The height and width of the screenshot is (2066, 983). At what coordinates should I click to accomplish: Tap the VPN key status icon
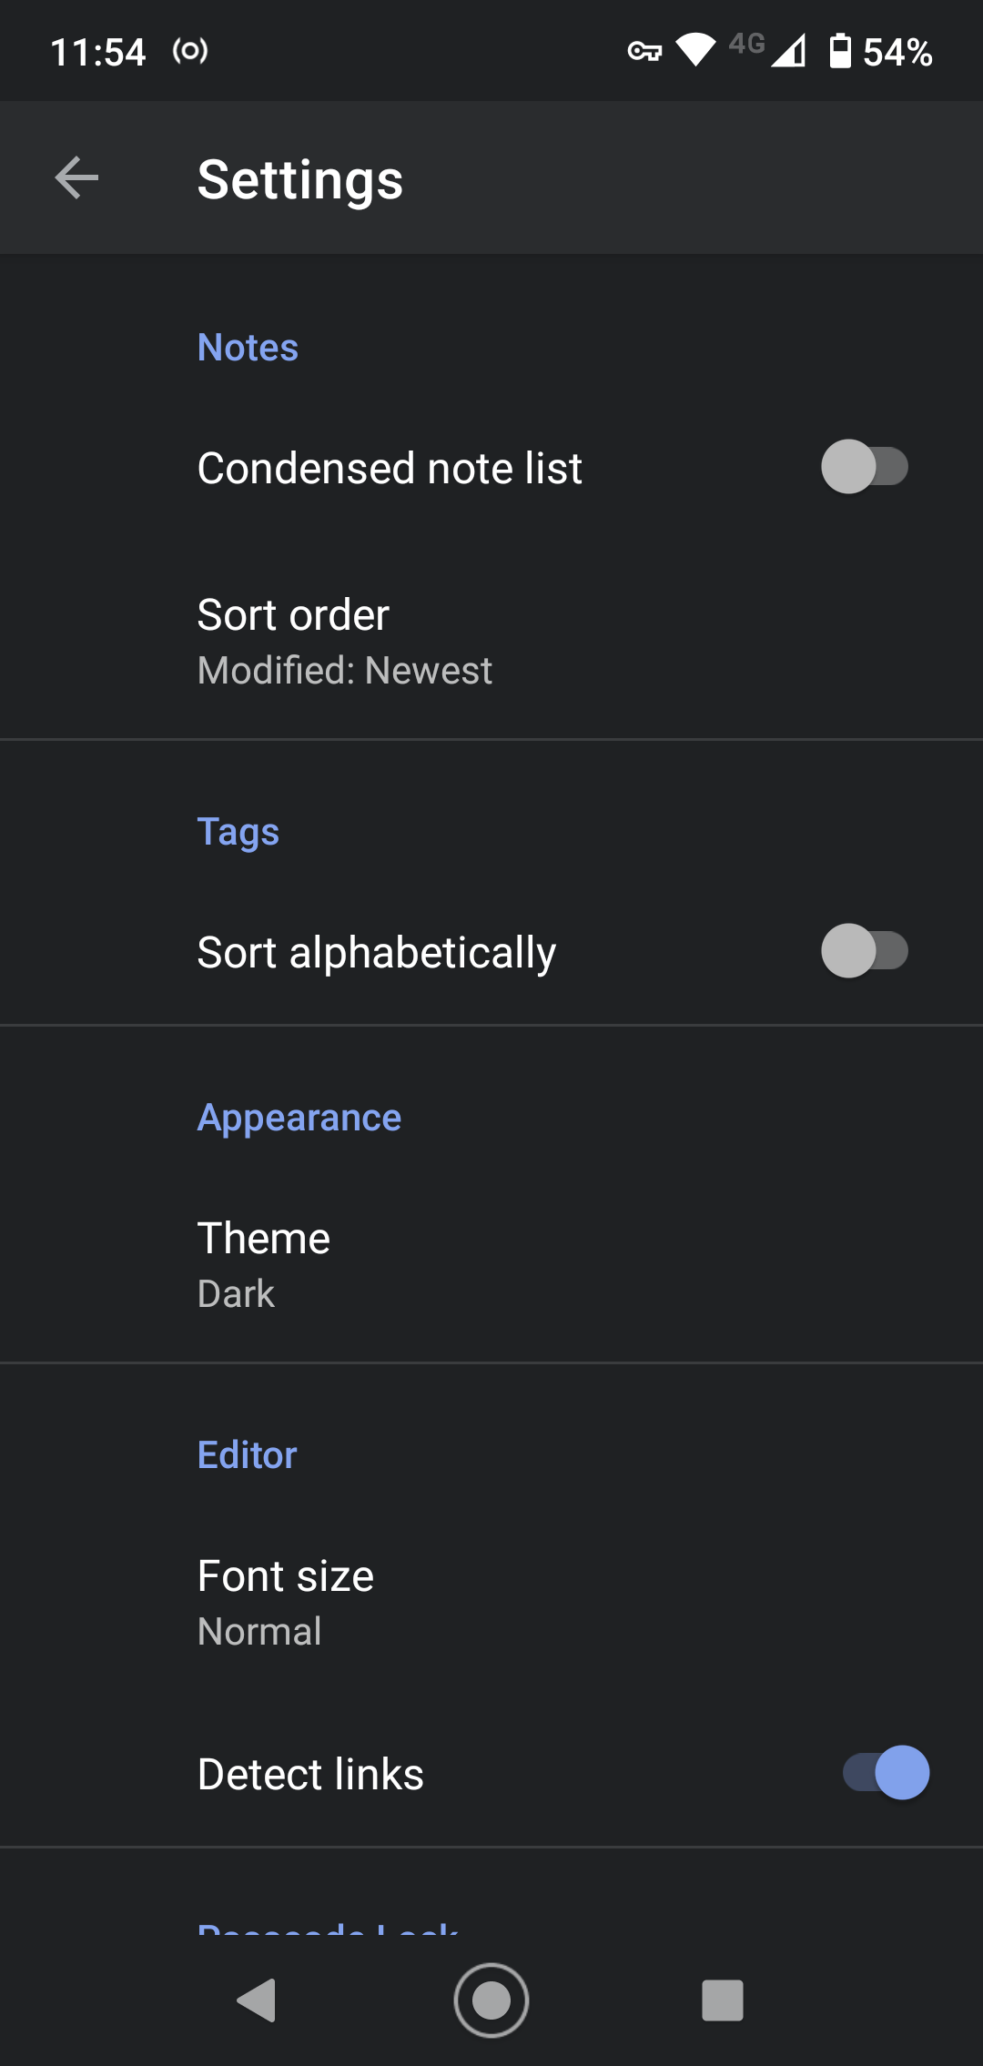(644, 52)
